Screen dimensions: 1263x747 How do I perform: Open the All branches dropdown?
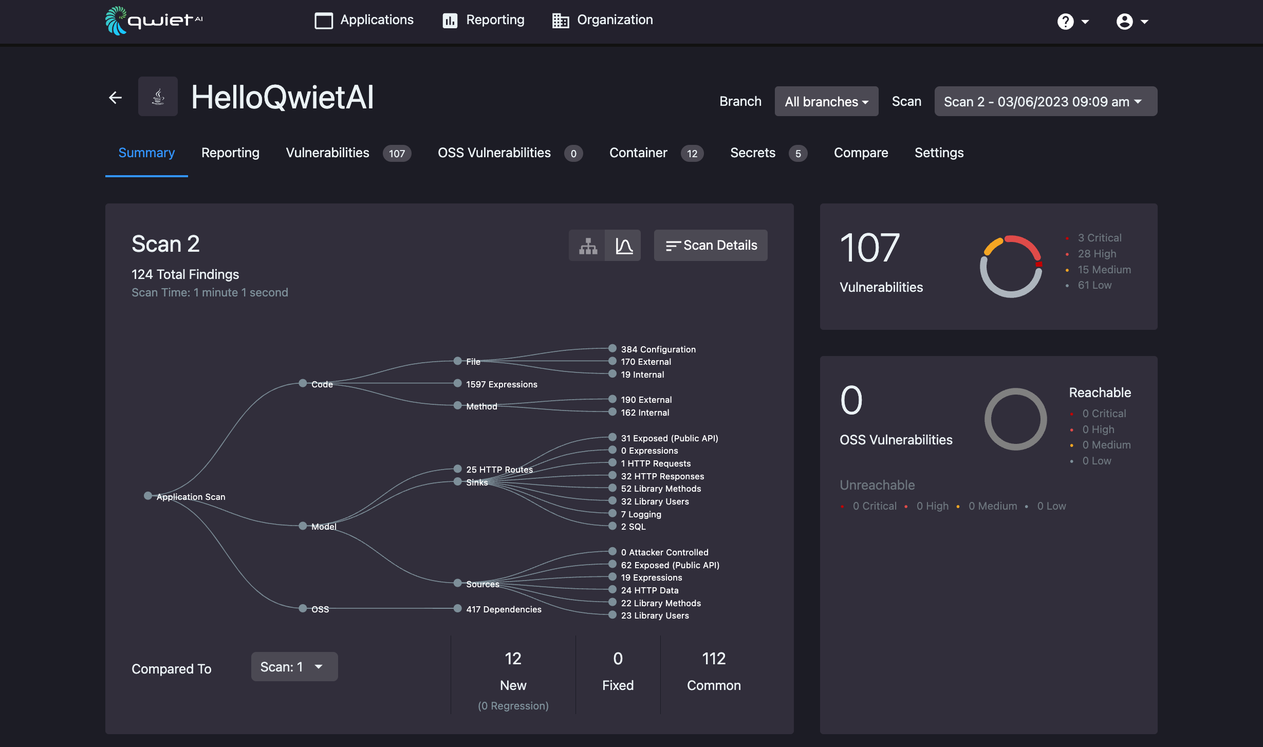pos(826,101)
